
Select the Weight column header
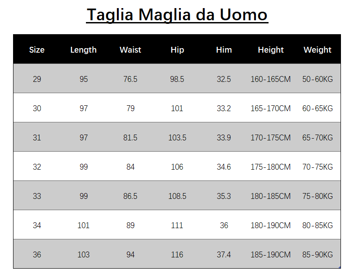tap(318, 50)
